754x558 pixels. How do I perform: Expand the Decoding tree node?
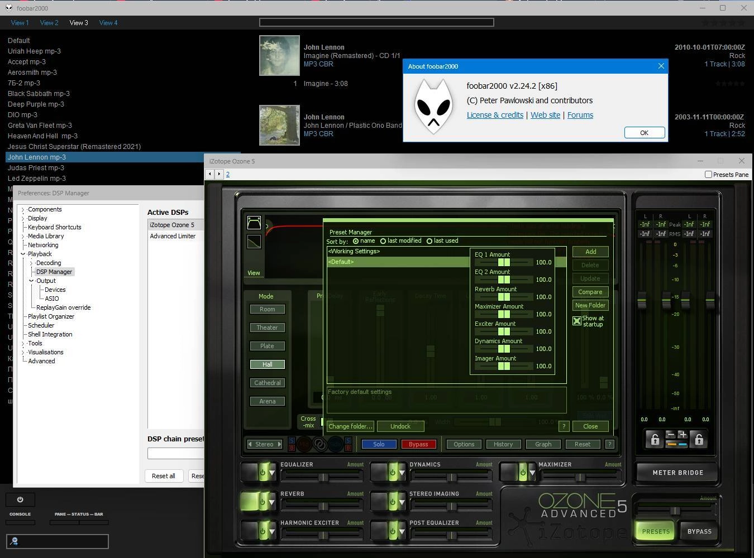(x=31, y=263)
